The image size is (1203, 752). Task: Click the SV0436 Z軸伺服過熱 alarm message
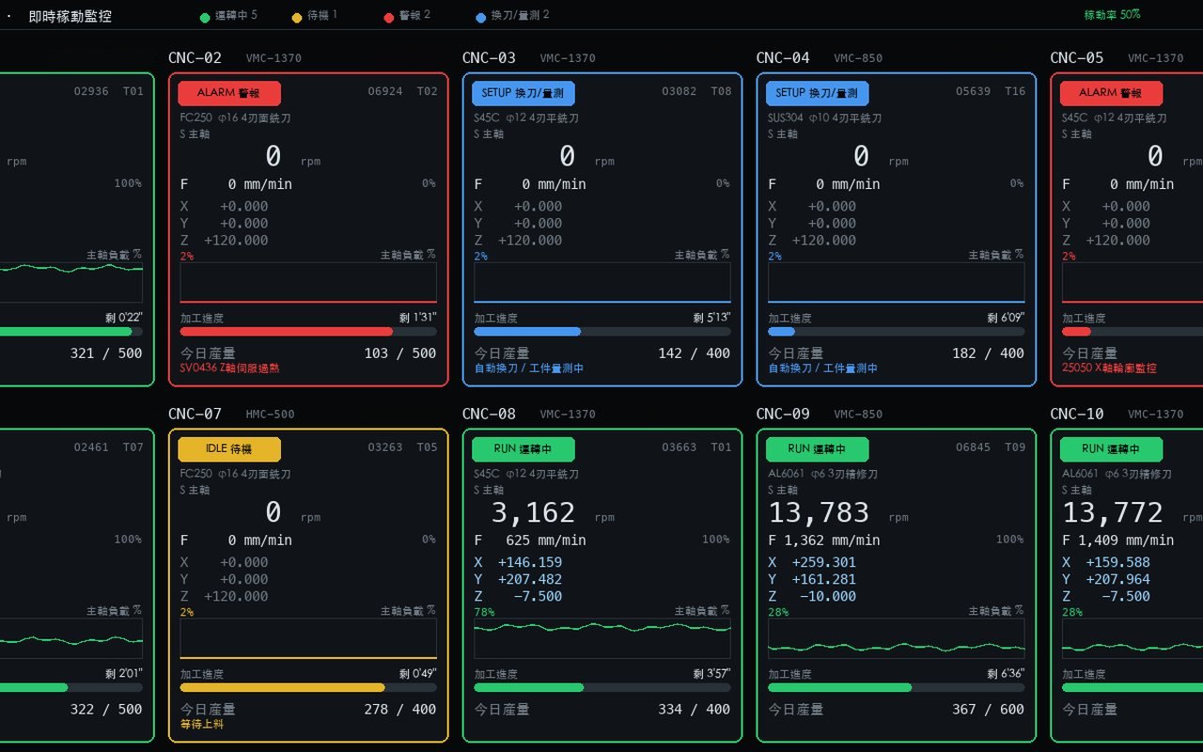(x=229, y=368)
